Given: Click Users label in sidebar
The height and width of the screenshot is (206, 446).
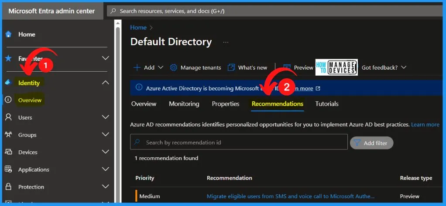Looking at the screenshot, I should 25,117.
